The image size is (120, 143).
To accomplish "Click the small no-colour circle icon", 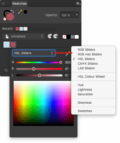I will (x=5, y=19).
